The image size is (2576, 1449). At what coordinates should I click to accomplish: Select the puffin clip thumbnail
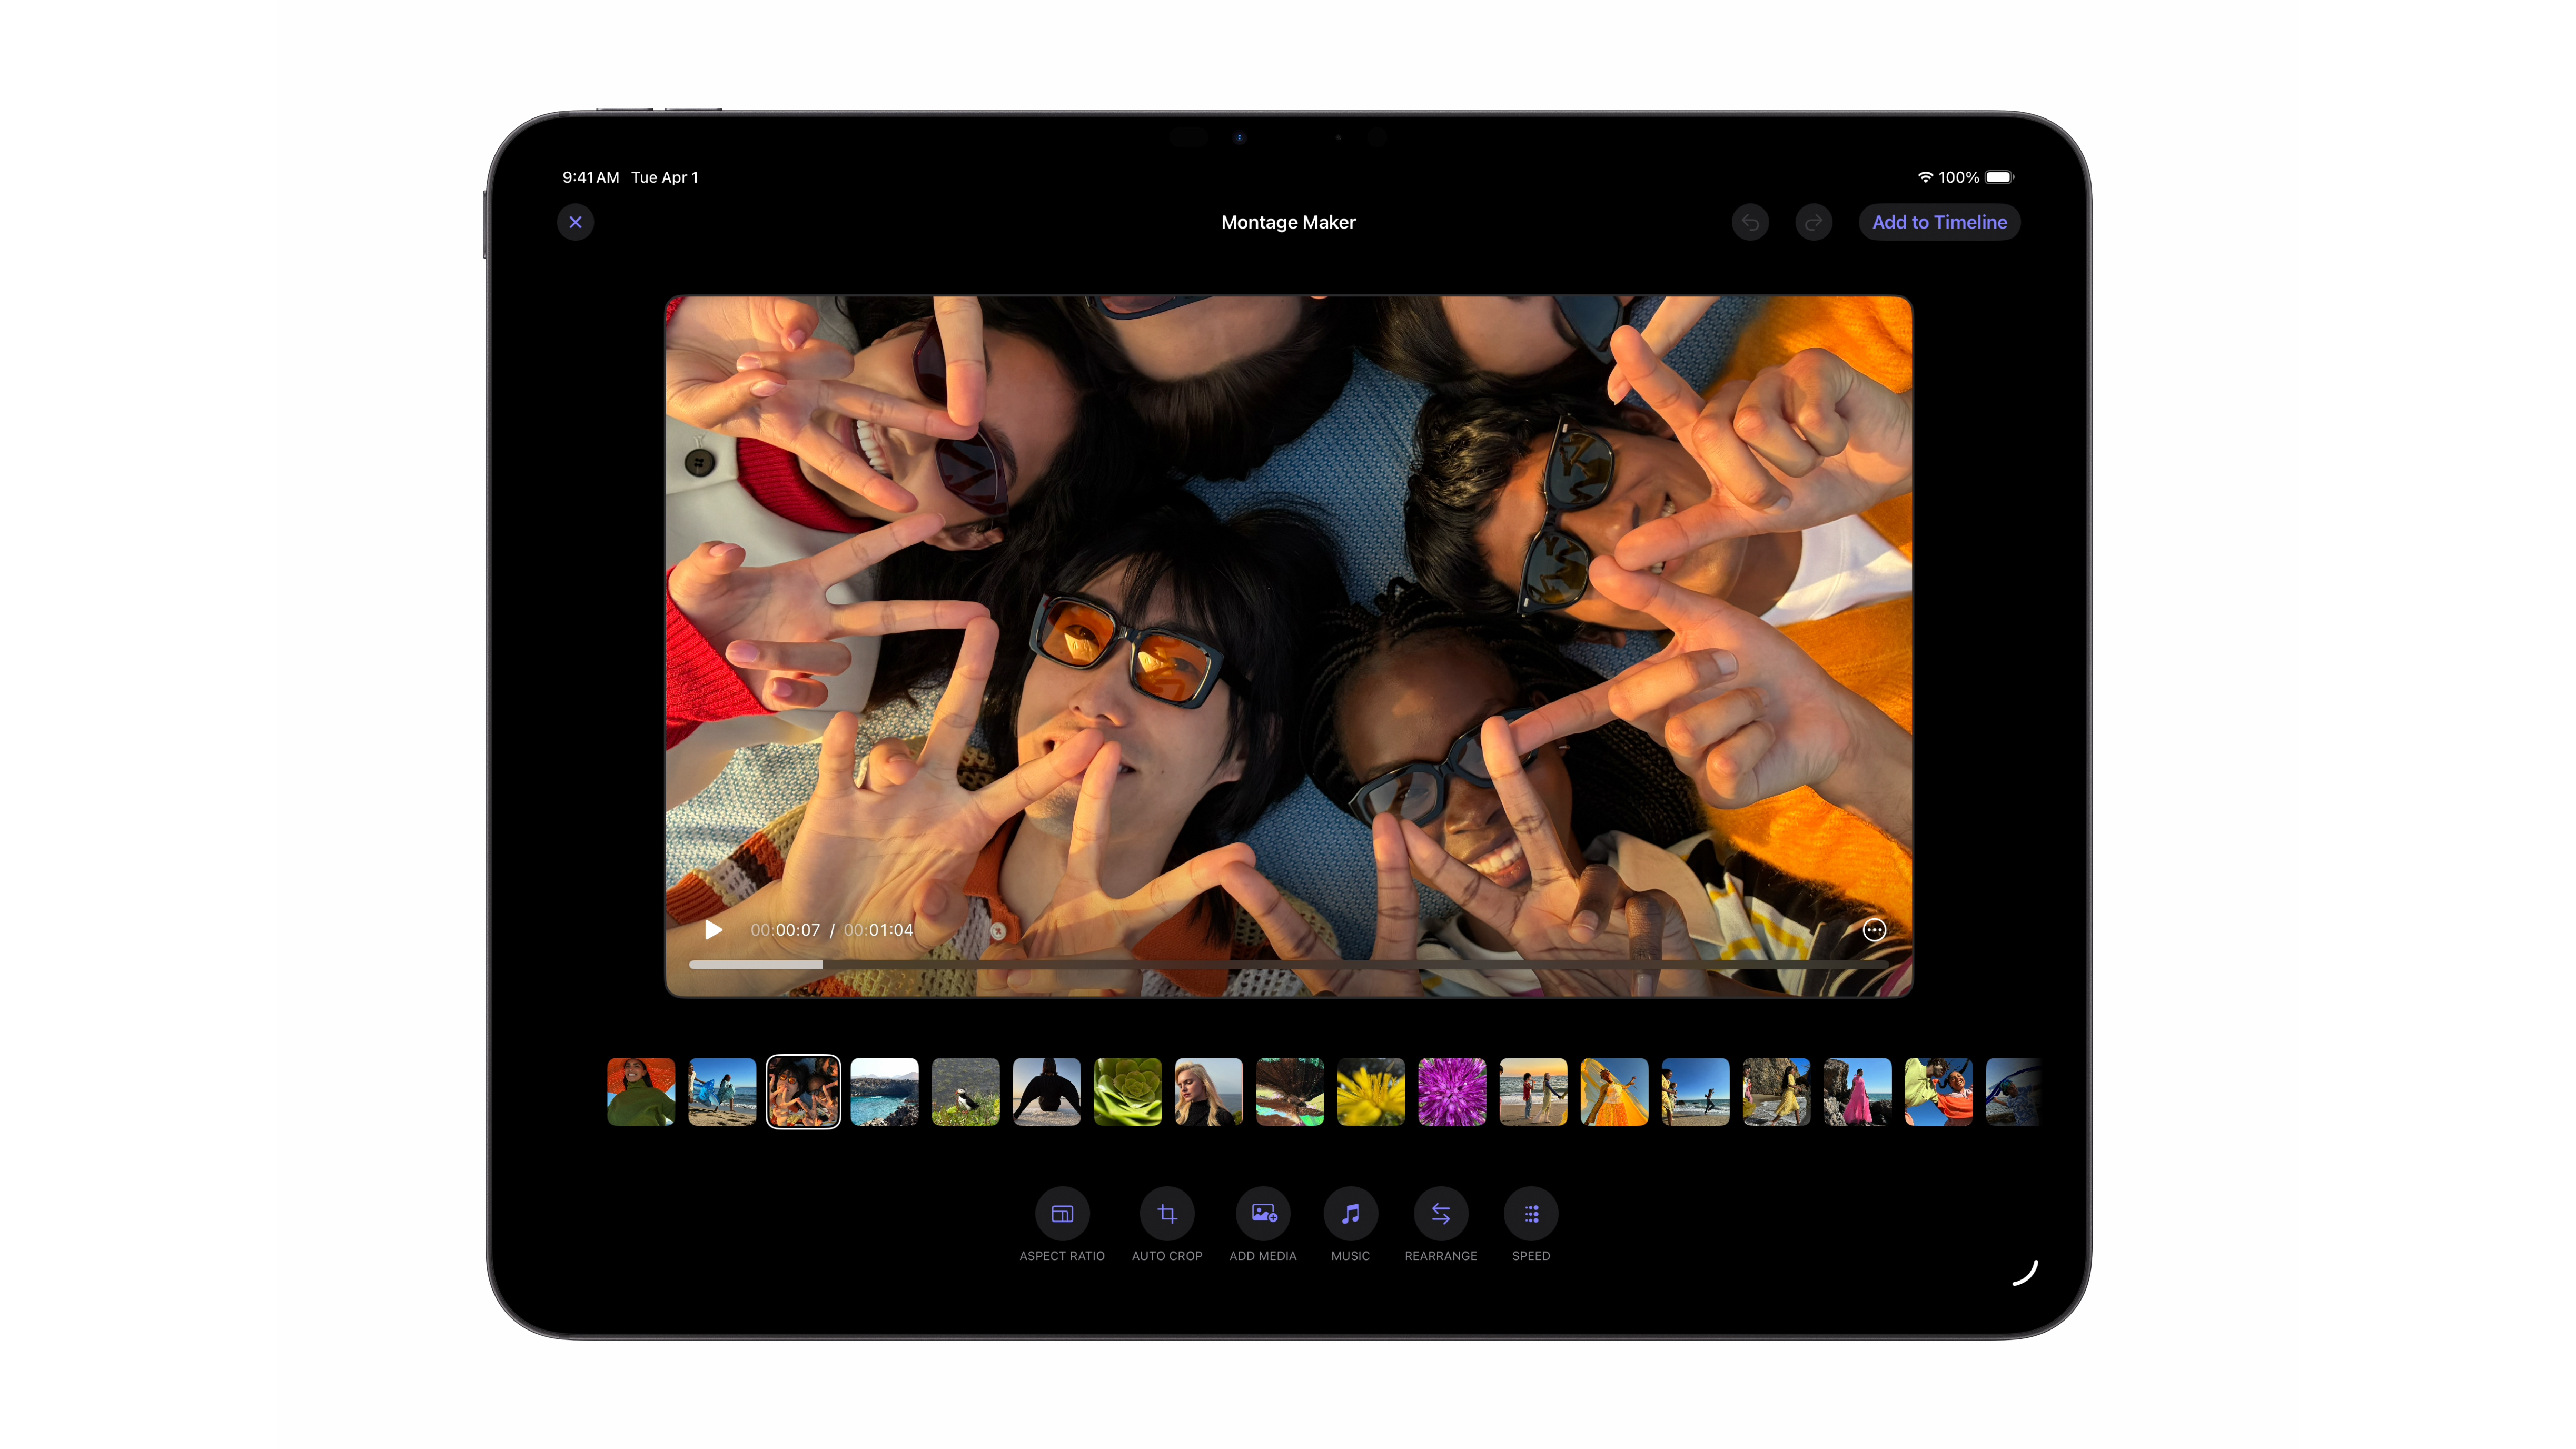965,1092
